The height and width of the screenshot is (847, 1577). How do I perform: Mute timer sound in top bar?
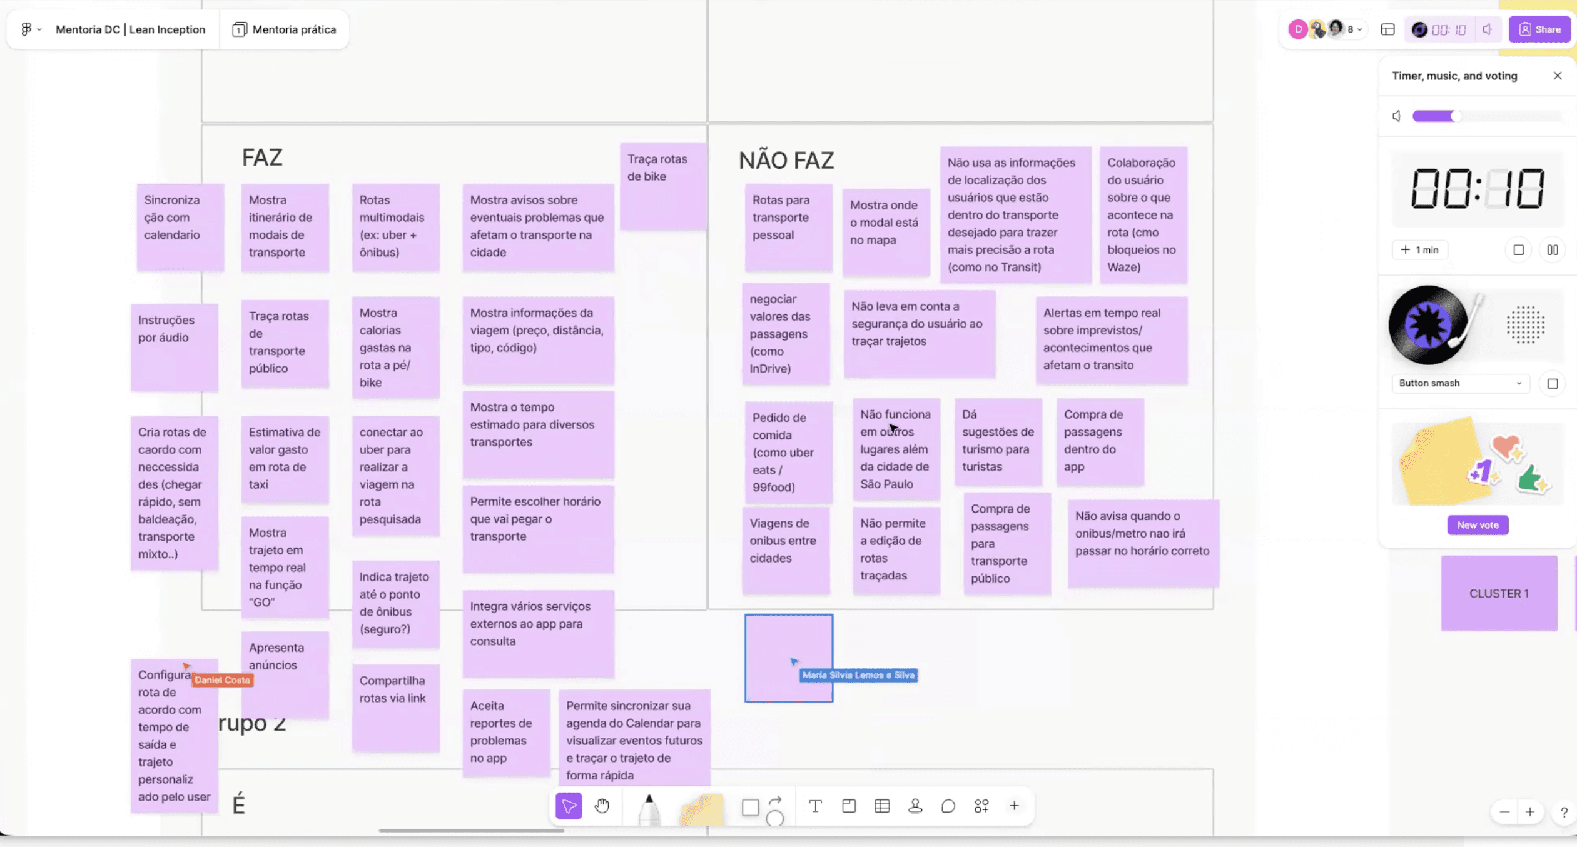[x=1488, y=29]
